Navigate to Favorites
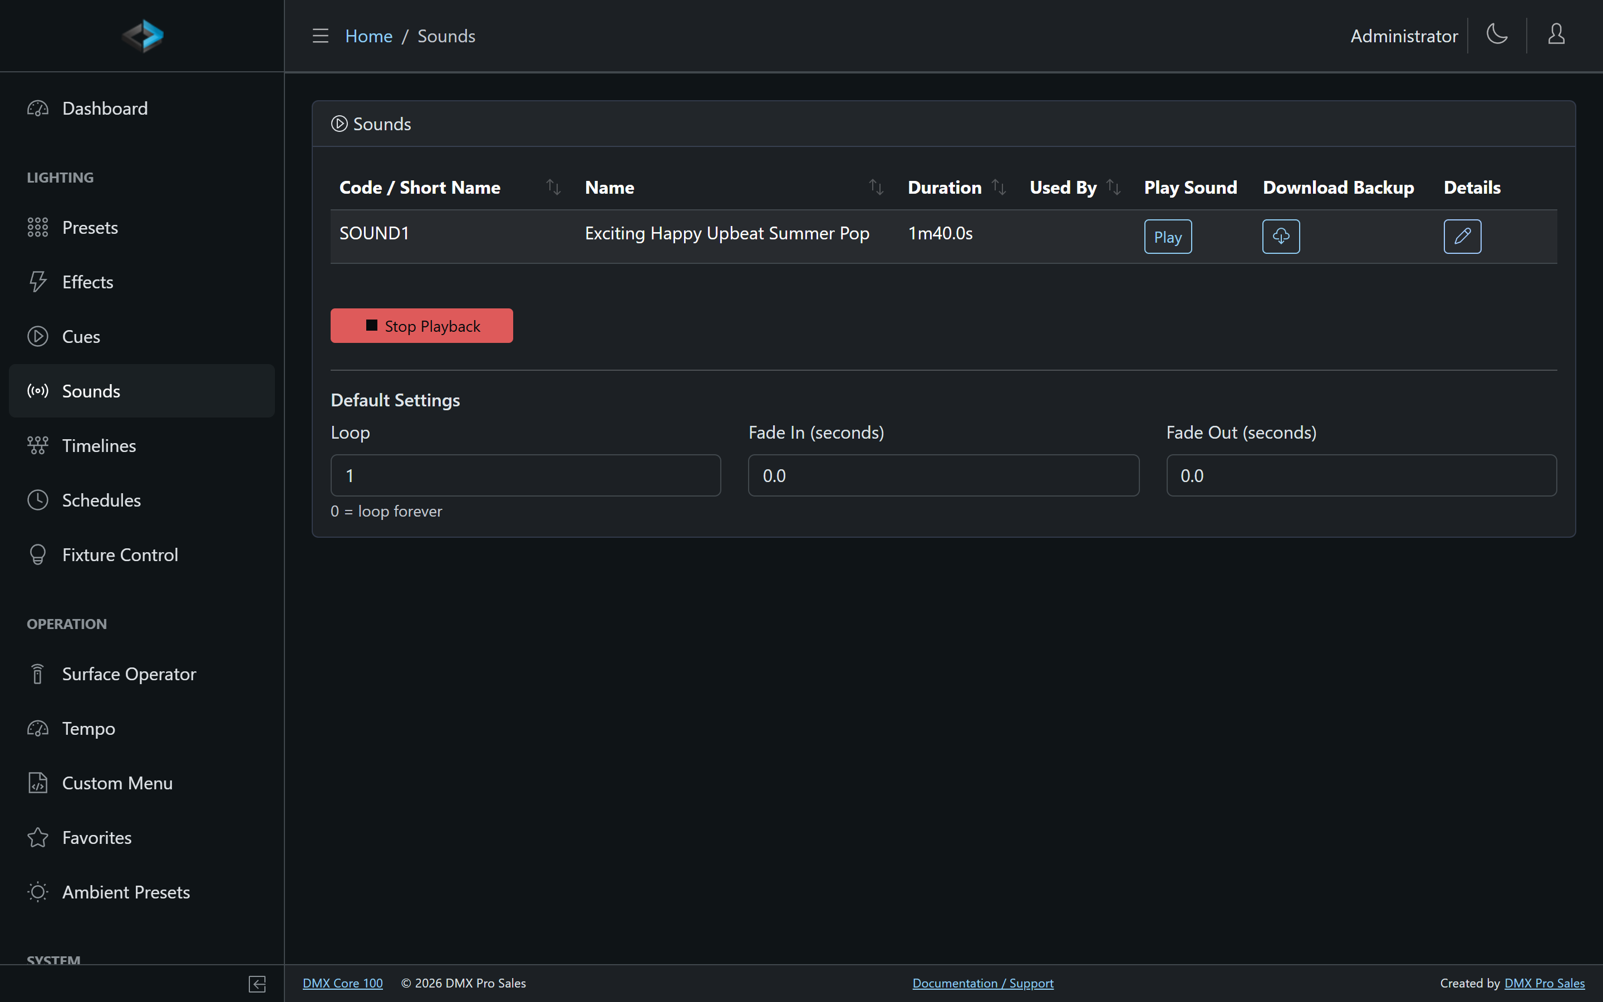1603x1002 pixels. coord(142,838)
